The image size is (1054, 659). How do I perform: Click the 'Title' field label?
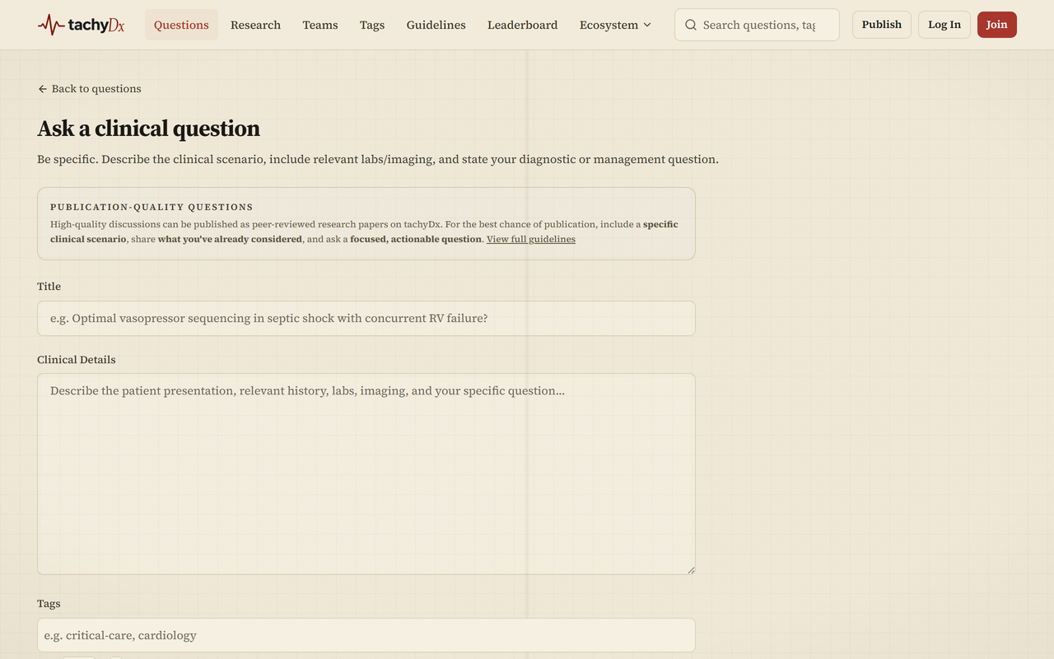tap(49, 287)
